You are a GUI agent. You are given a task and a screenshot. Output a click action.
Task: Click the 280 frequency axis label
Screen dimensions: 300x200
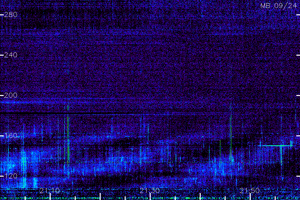point(11,15)
